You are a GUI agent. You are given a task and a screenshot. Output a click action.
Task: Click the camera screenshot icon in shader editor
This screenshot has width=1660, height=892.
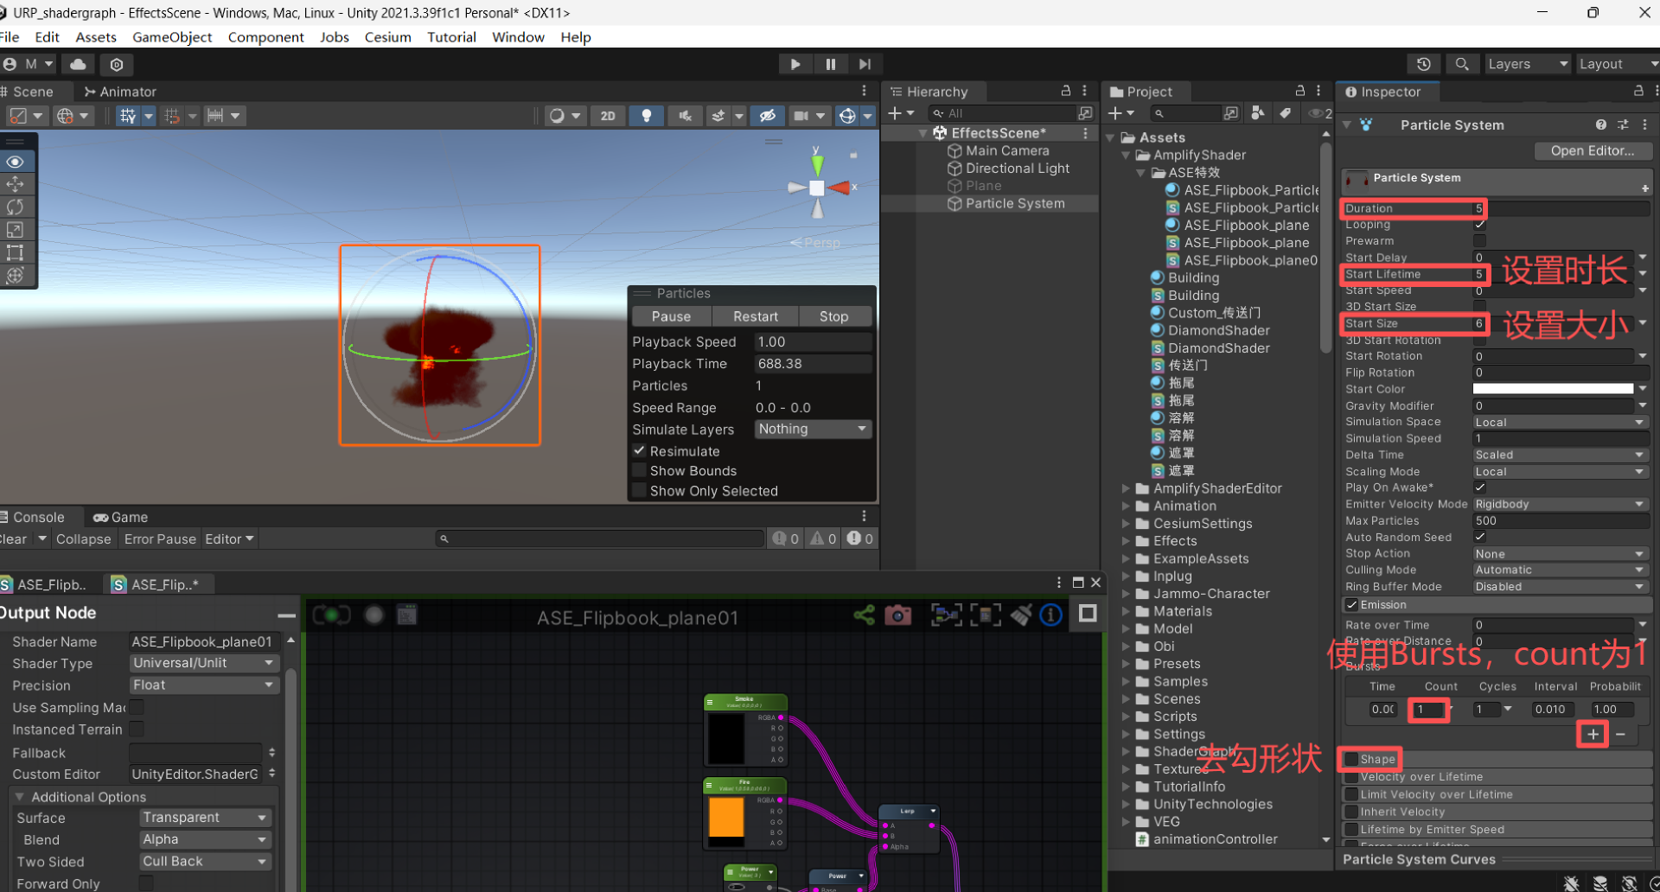coord(897,615)
